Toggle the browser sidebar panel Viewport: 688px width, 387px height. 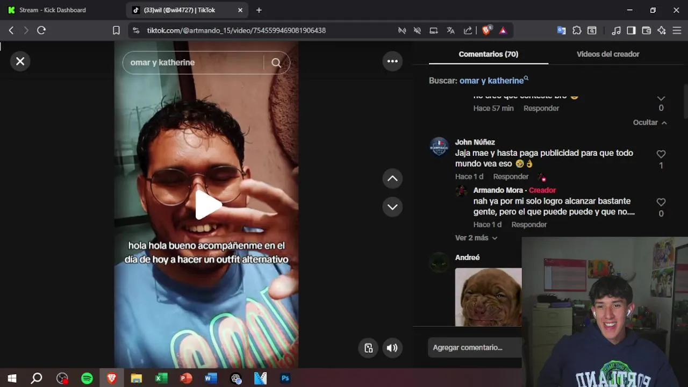(x=631, y=31)
